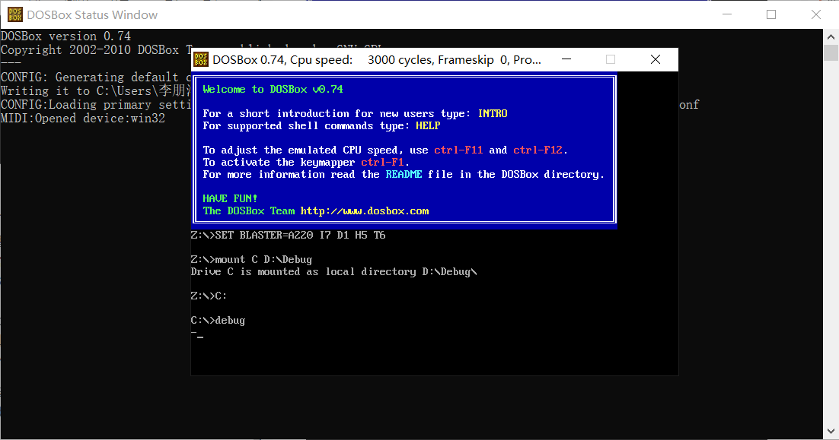
Task: Click the DOSBox 0.74 Cpu speed title text
Action: 377,60
